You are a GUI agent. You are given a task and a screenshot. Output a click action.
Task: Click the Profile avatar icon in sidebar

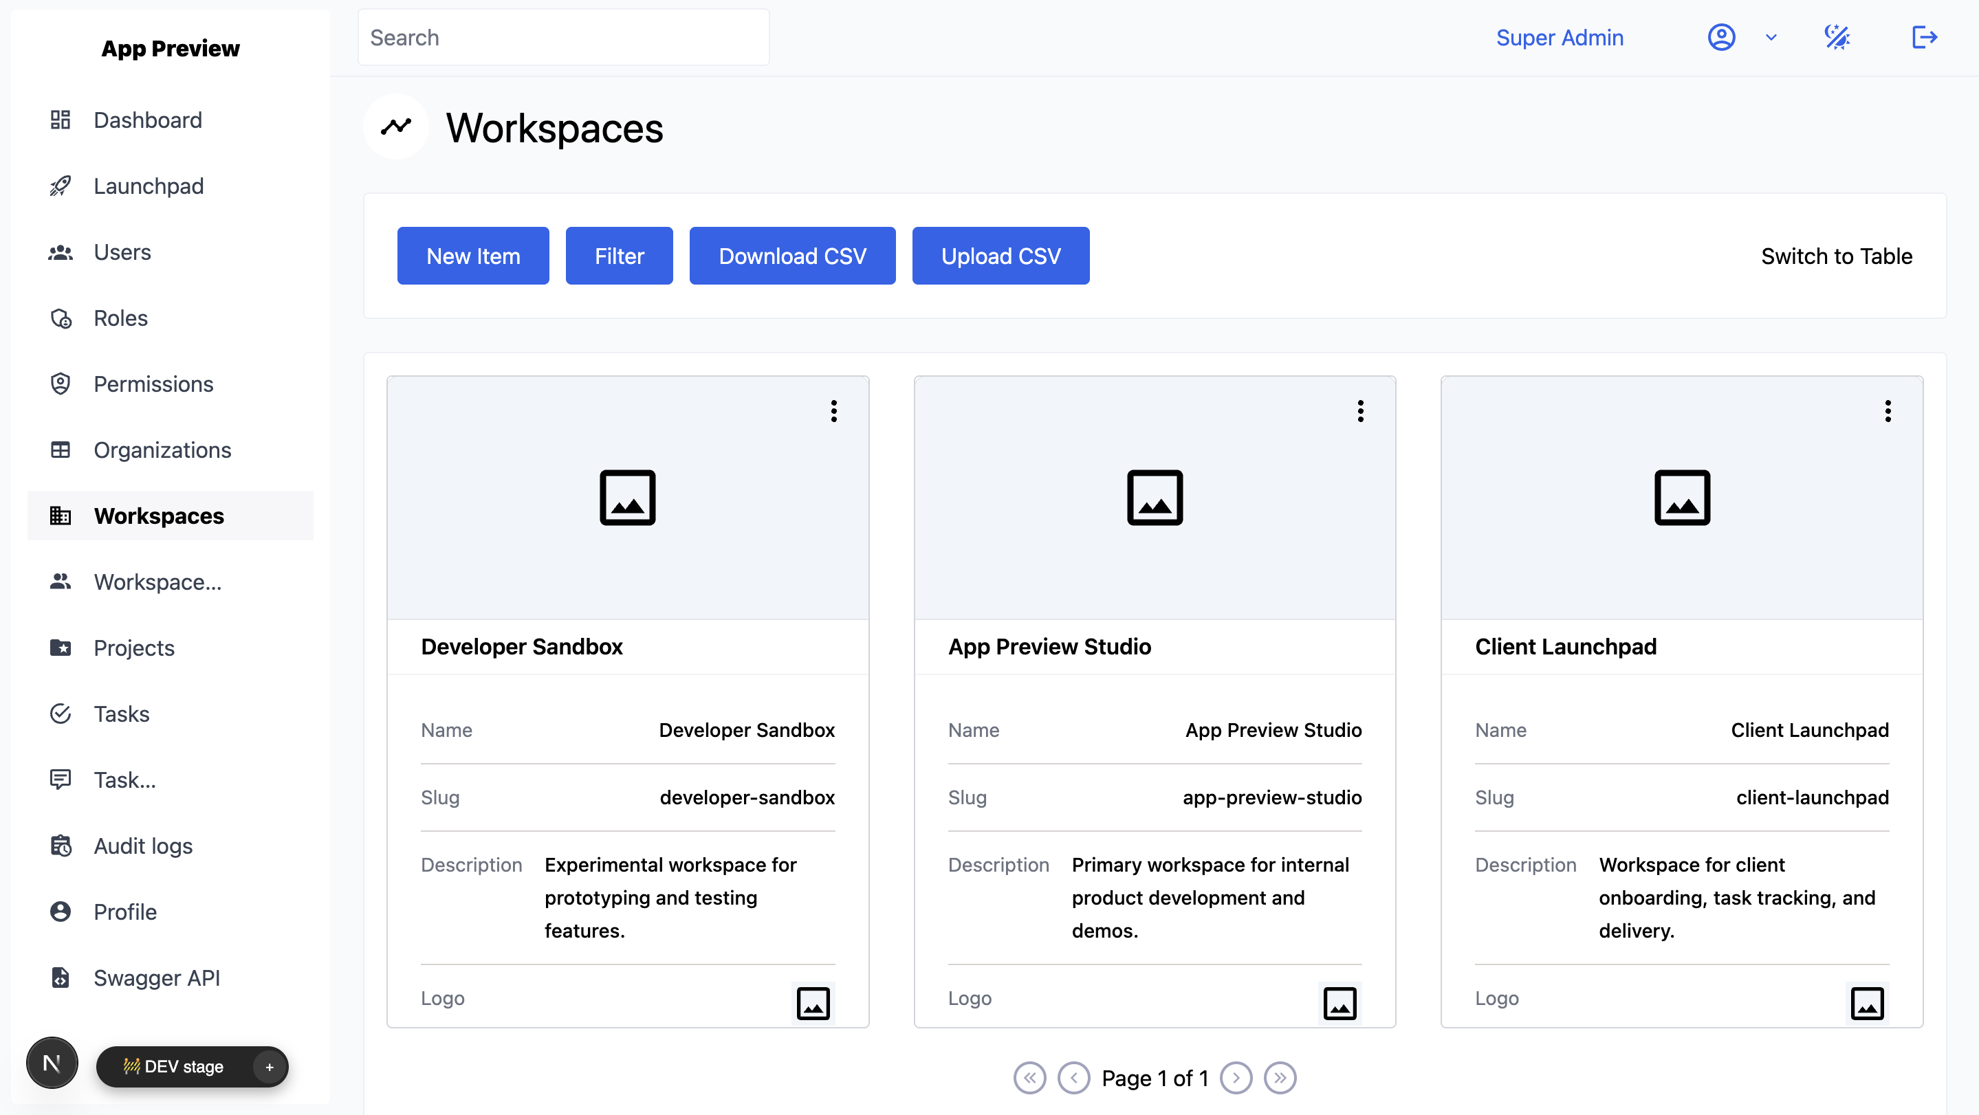pyautogui.click(x=60, y=912)
